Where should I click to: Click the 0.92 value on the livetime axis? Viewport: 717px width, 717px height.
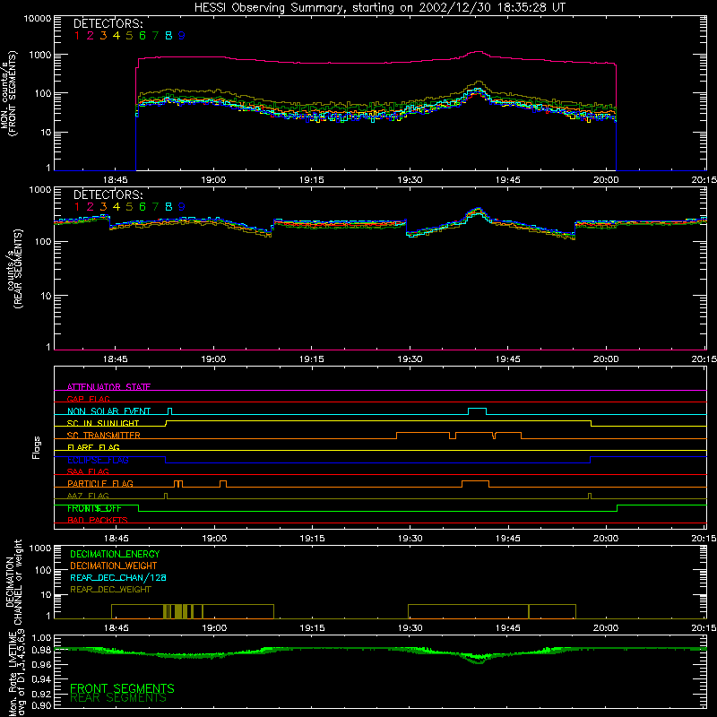click(x=41, y=692)
